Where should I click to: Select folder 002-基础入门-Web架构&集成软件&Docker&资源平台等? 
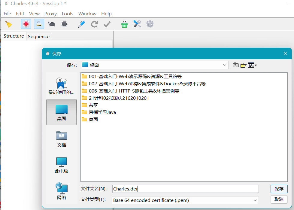(144, 84)
